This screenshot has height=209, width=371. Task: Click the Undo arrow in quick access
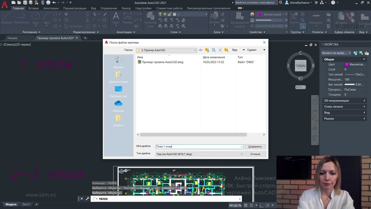[x=54, y=3]
